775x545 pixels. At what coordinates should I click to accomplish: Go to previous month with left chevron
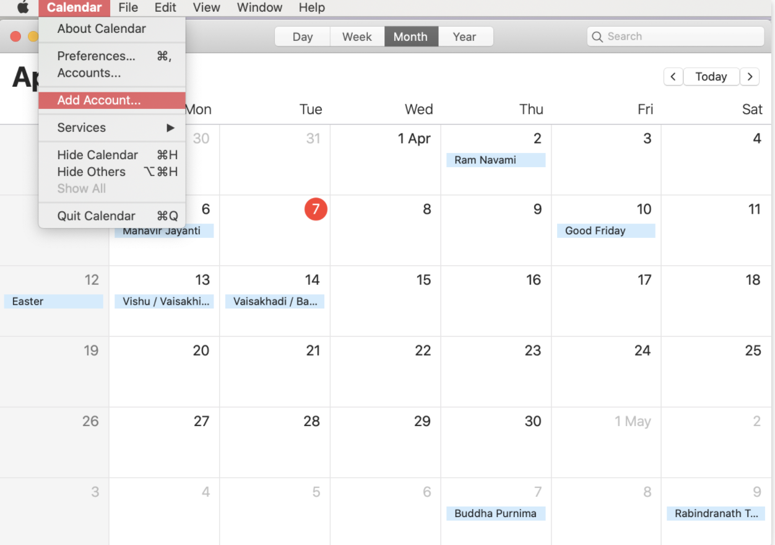(673, 76)
